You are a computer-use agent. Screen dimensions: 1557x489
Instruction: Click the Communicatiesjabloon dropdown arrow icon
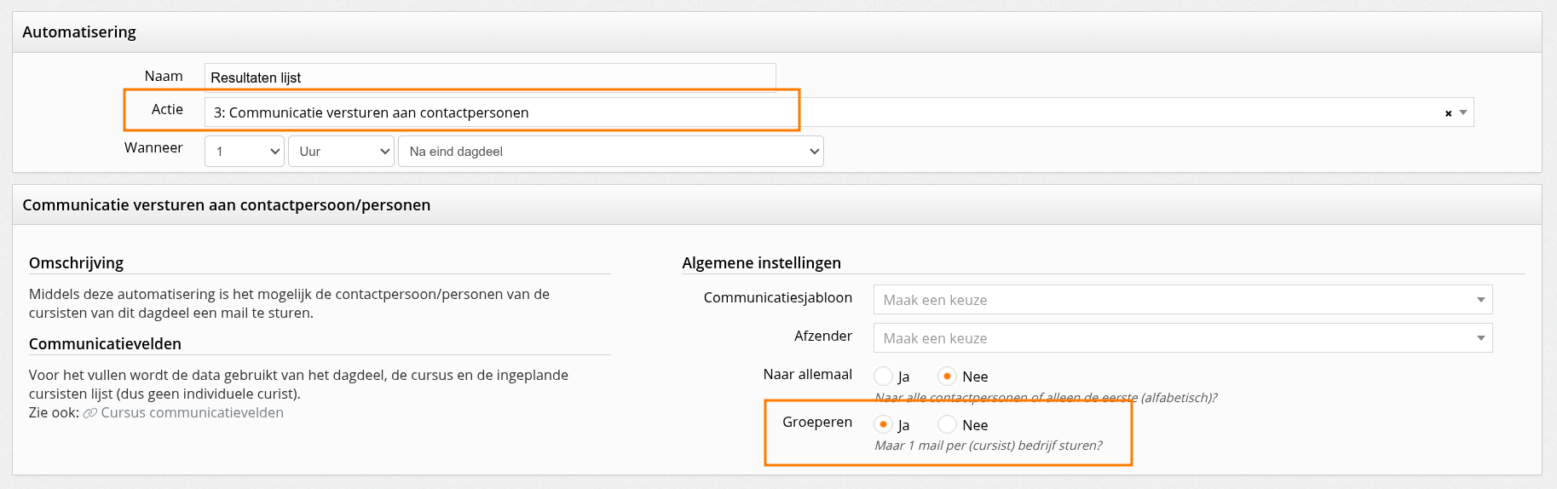[x=1481, y=300]
